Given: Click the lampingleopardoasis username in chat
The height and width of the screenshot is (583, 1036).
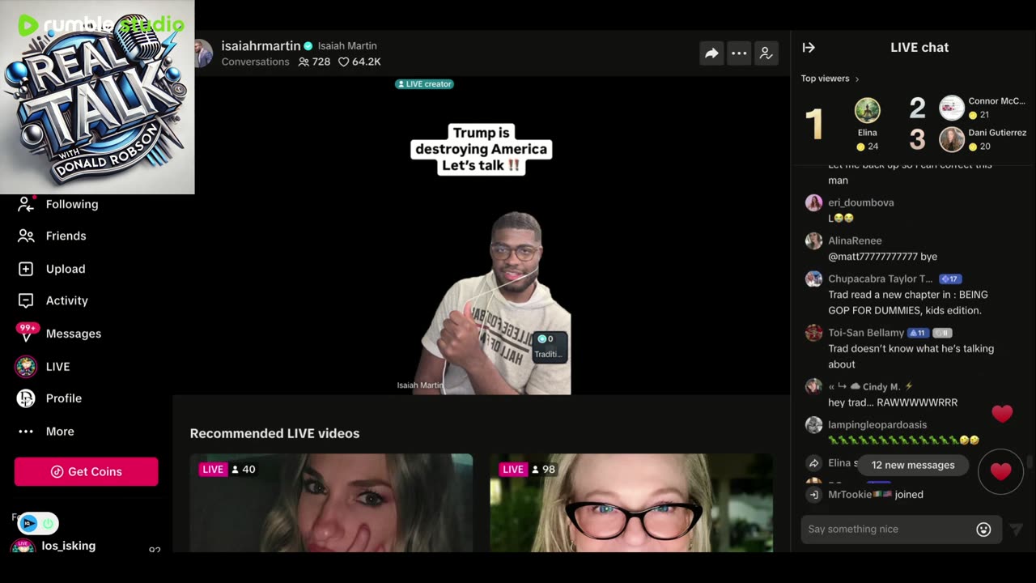Looking at the screenshot, I should pyautogui.click(x=877, y=425).
